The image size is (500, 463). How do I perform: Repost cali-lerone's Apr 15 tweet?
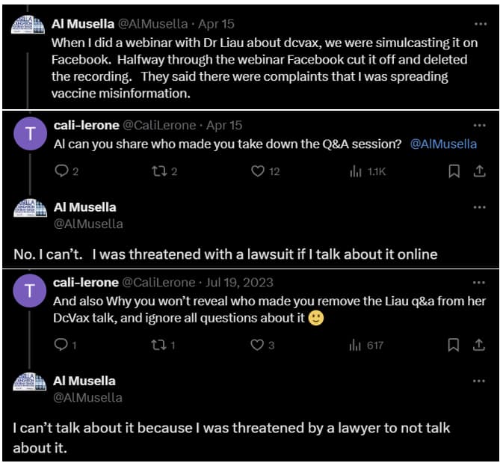(160, 171)
